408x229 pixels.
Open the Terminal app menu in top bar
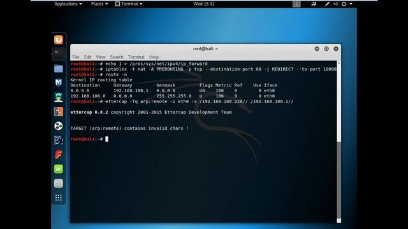point(129,4)
